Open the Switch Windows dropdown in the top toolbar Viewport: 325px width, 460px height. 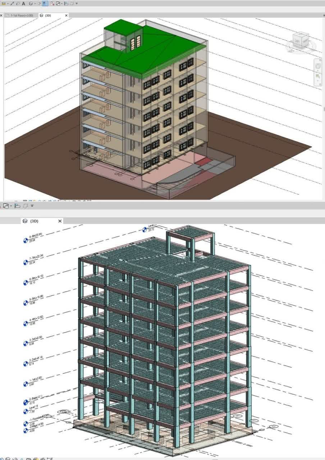pyautogui.click(x=58, y=4)
